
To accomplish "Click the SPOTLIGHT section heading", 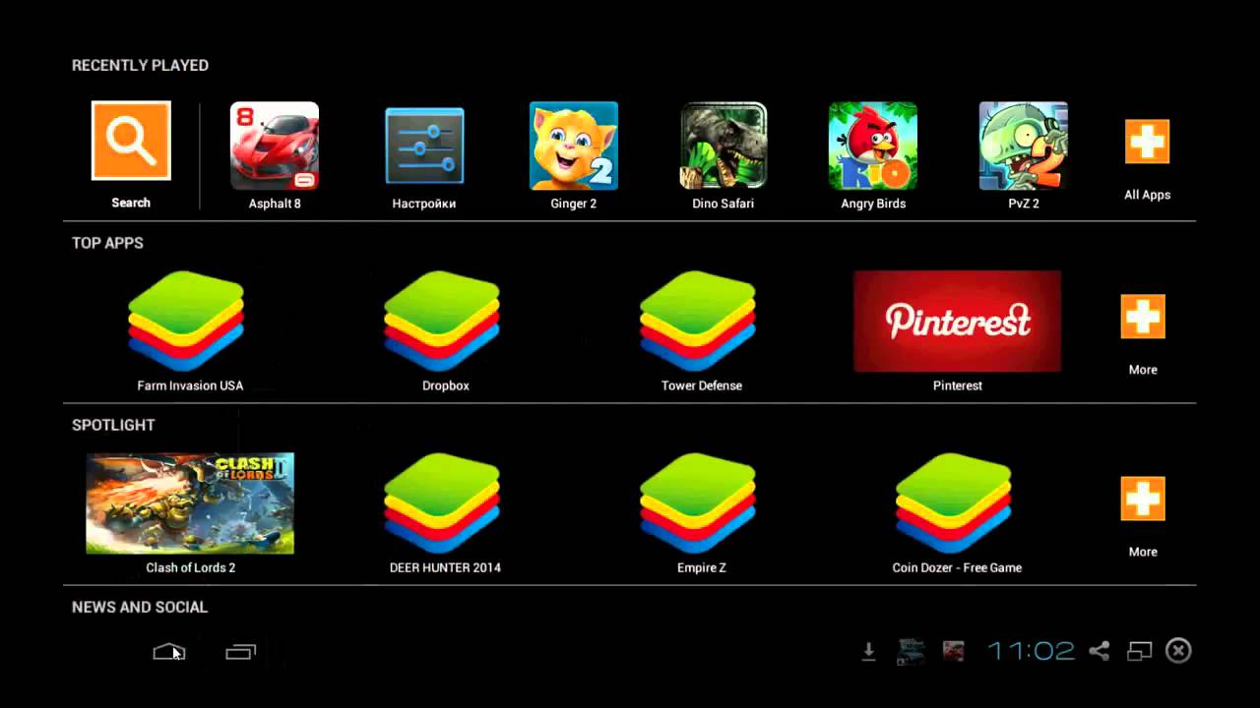I will pos(113,425).
